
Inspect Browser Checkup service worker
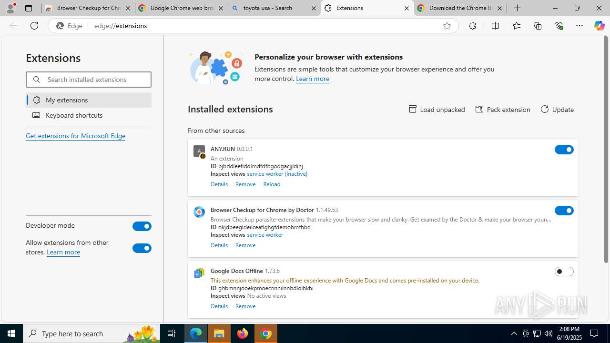(x=265, y=235)
